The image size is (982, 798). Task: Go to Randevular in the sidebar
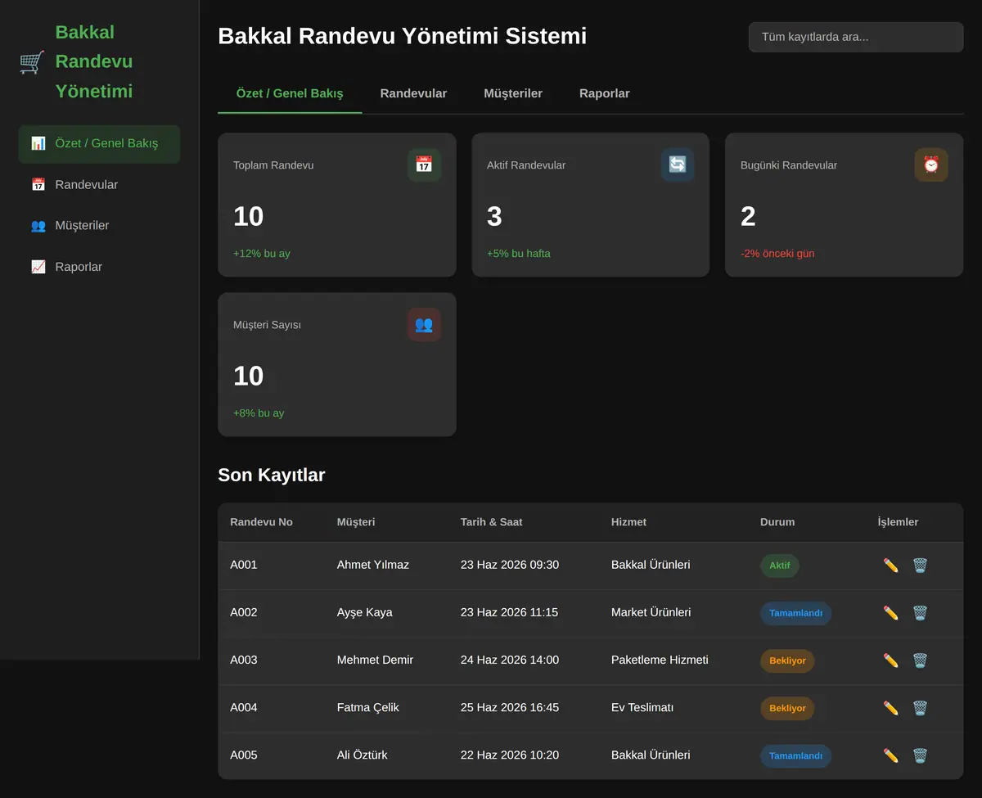(99, 185)
